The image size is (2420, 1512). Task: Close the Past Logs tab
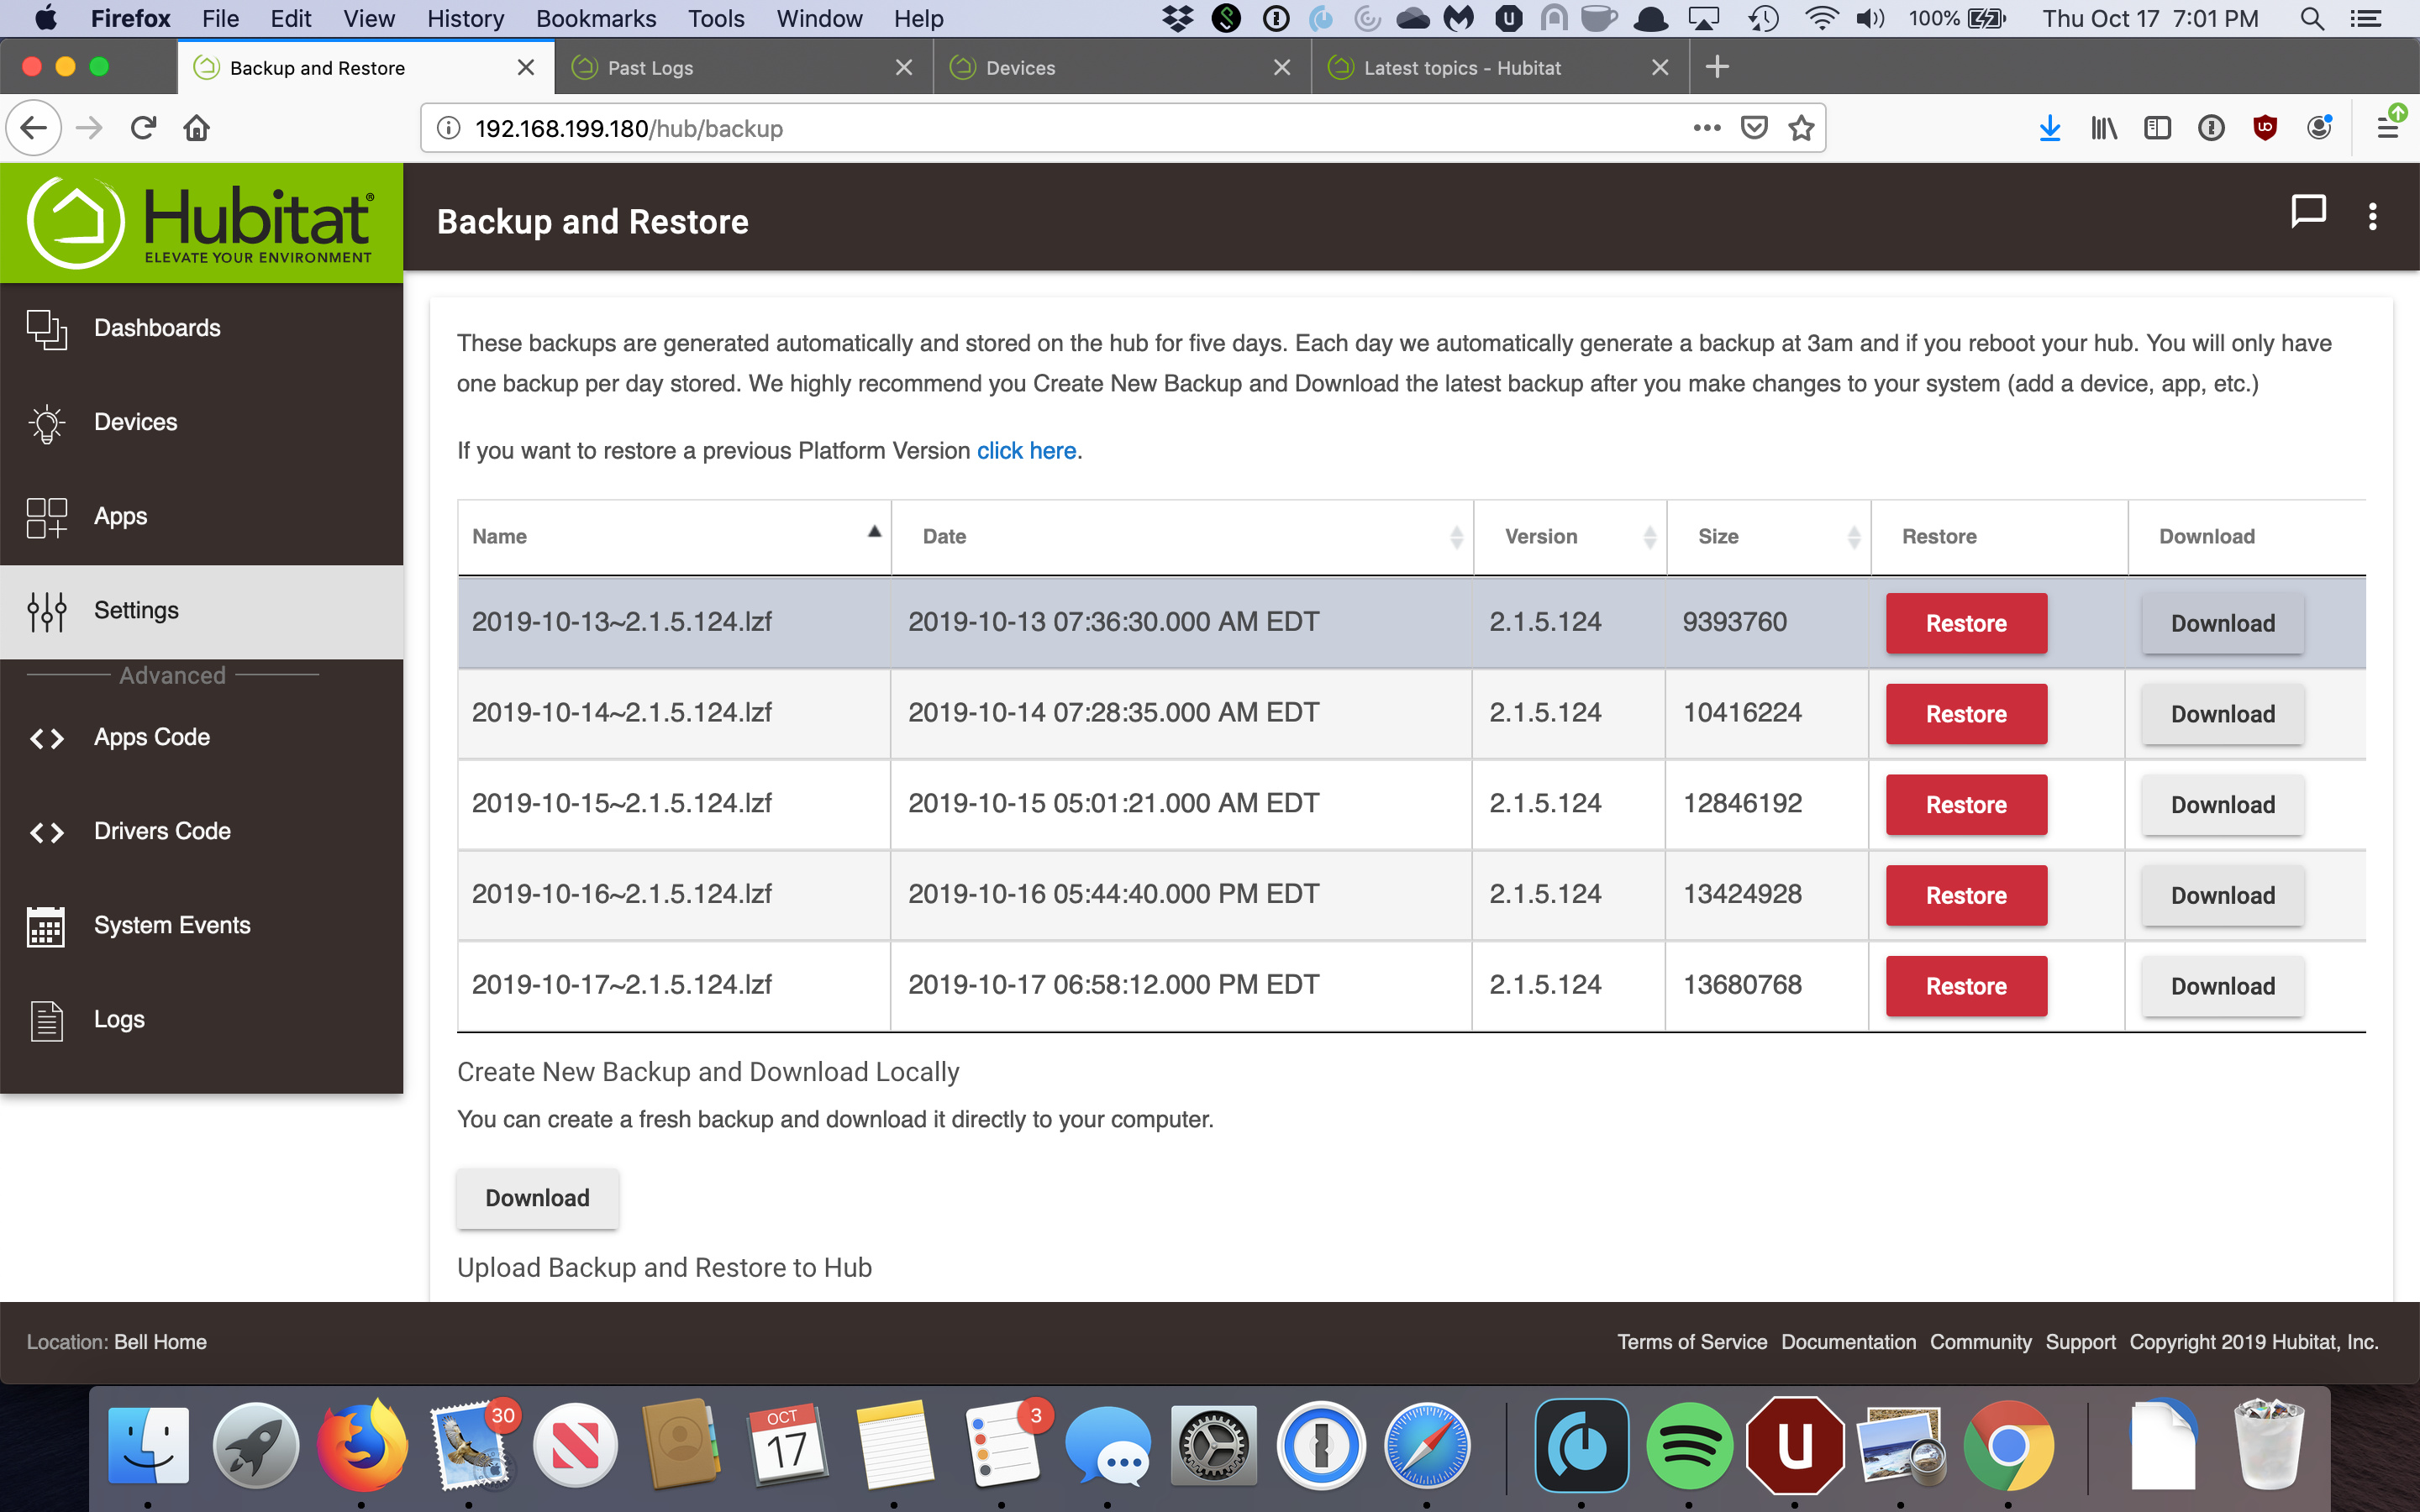coord(903,67)
